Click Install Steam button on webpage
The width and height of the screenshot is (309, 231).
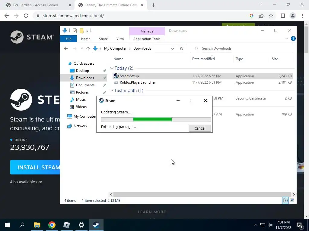coord(35,167)
